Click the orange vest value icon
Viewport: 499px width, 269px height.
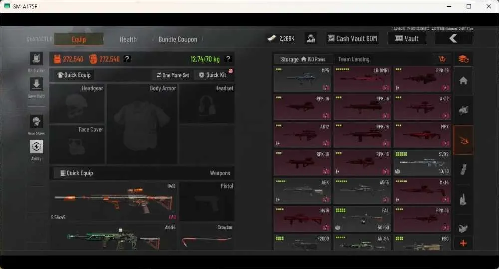coord(57,59)
